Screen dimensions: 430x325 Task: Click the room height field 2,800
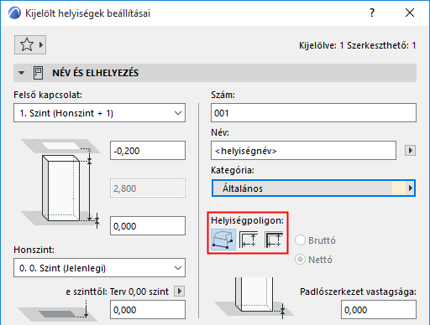click(148, 188)
